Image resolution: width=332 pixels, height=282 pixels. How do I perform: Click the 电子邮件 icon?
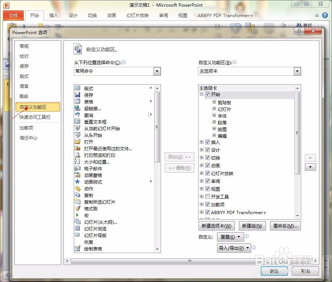click(78, 168)
